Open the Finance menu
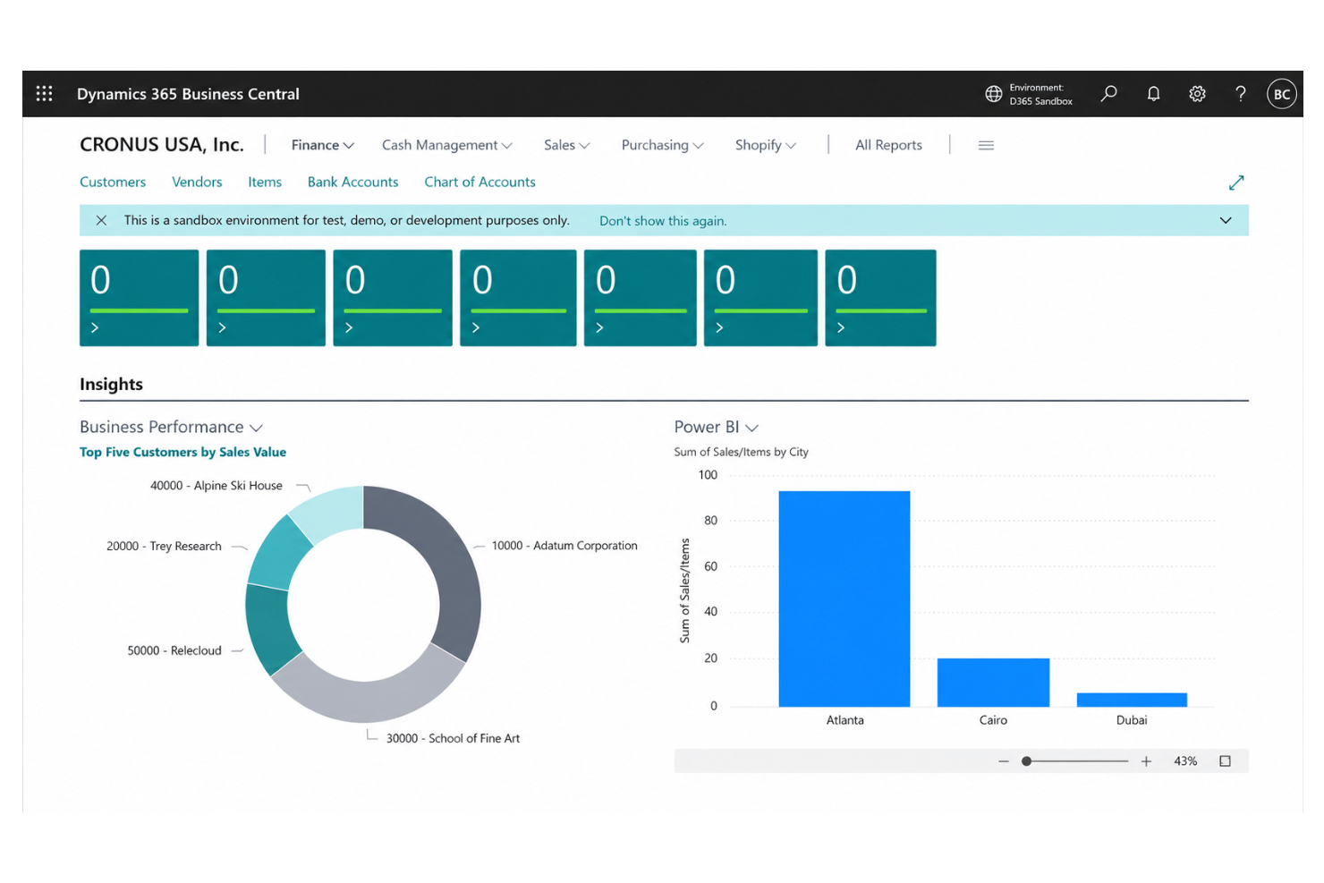 (x=322, y=145)
